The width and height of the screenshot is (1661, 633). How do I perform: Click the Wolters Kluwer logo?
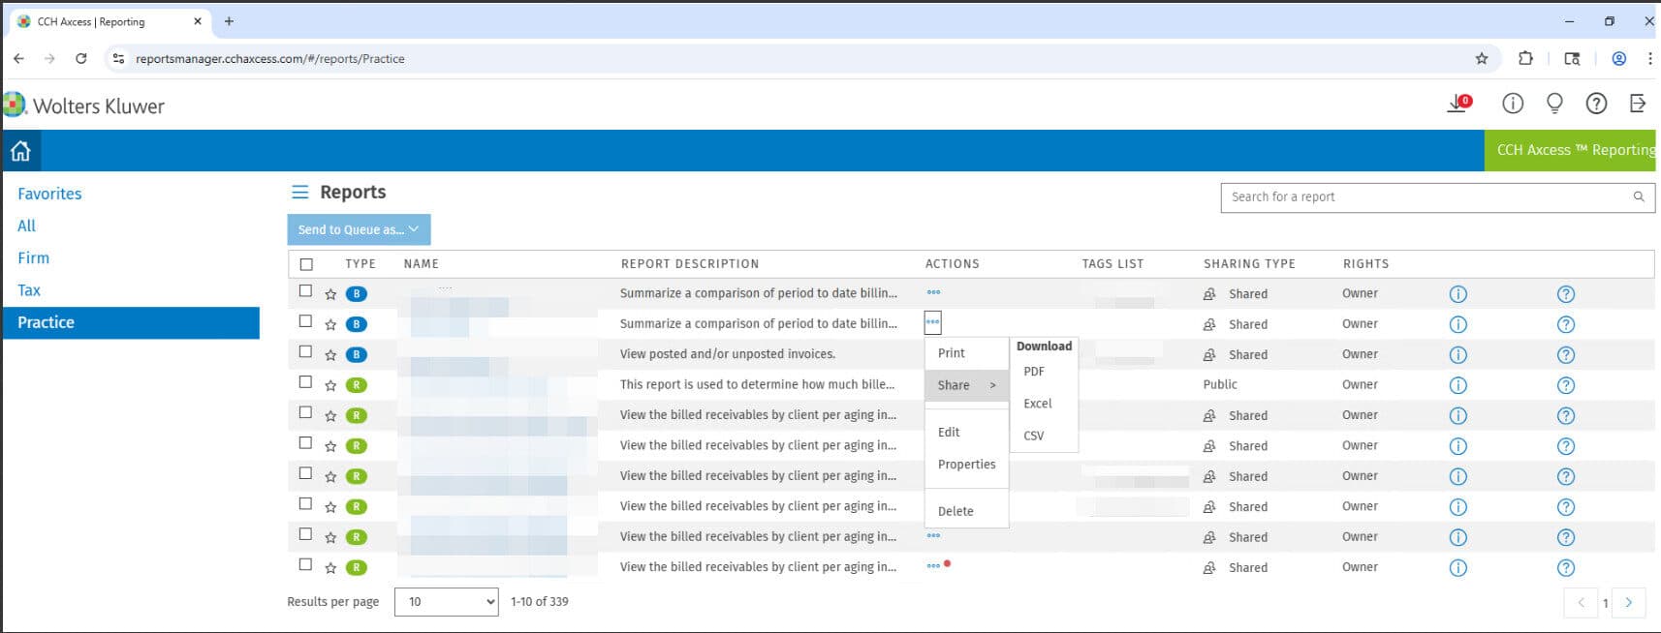(84, 105)
